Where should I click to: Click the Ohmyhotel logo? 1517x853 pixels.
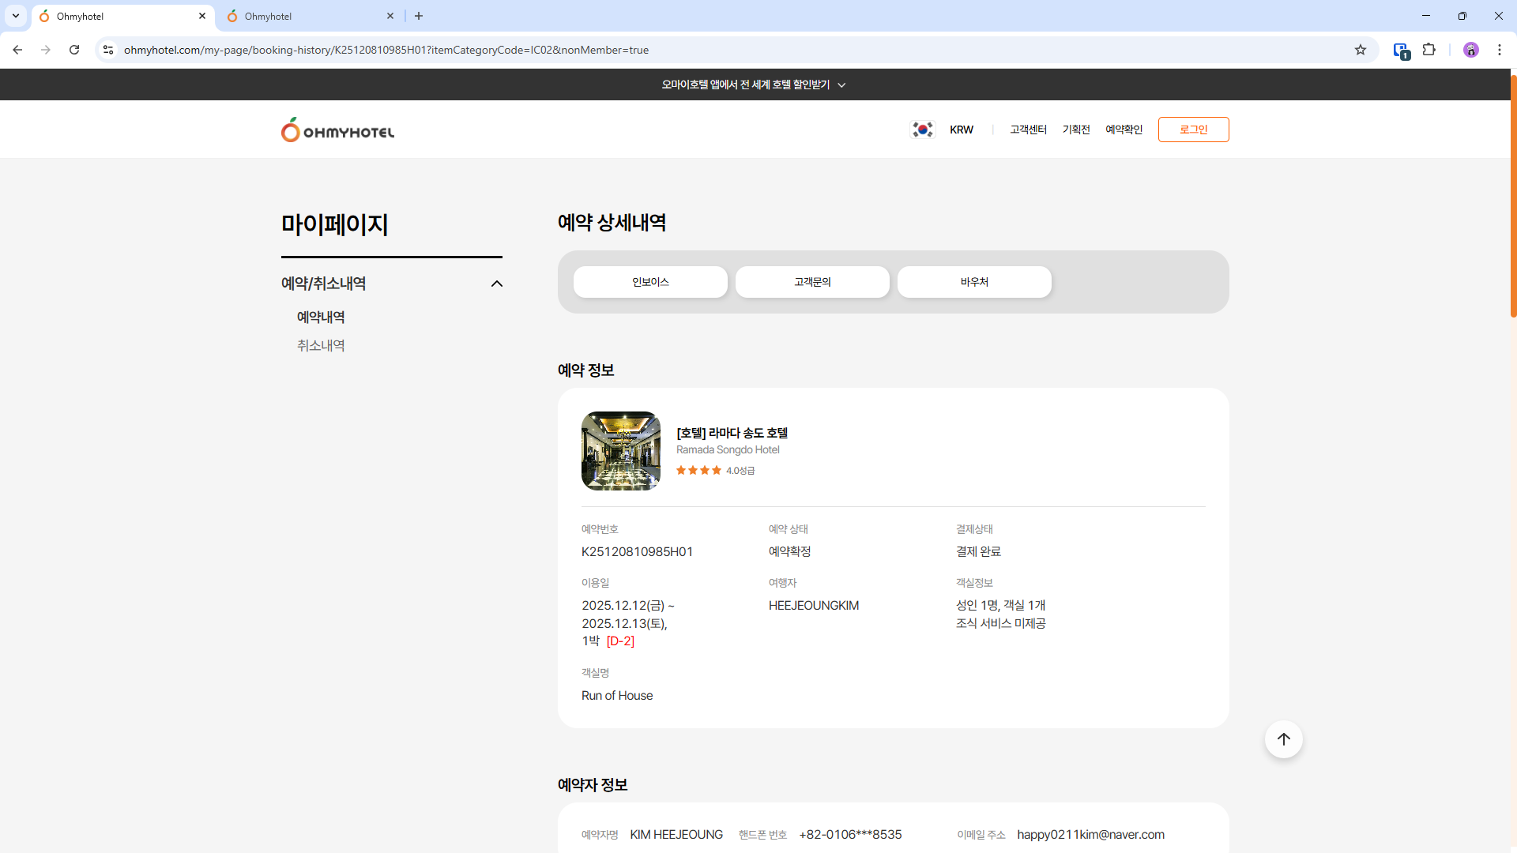(x=337, y=130)
